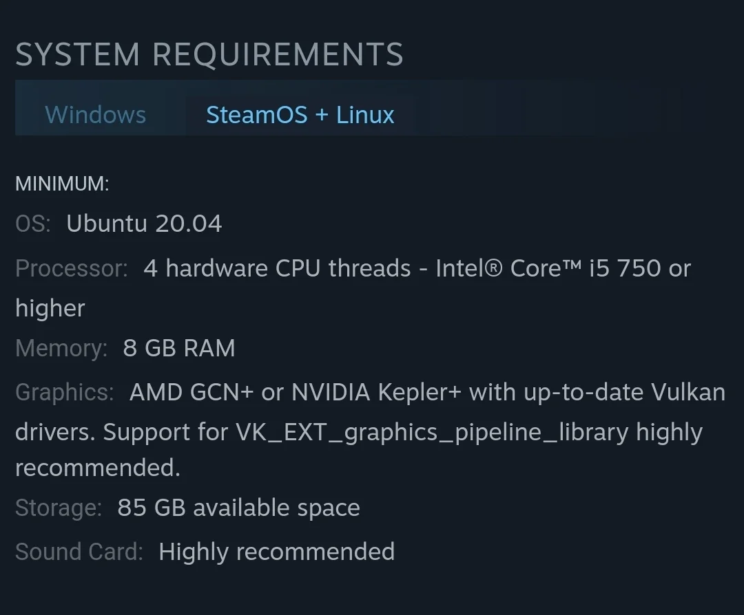744x615 pixels.
Task: Click the Processor label
Action: click(70, 268)
